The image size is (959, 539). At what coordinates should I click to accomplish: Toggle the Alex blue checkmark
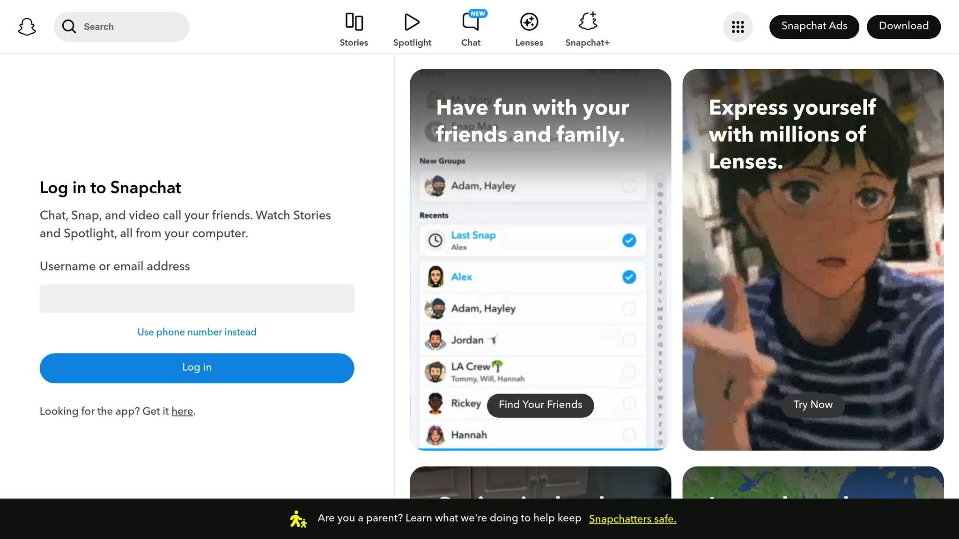[629, 277]
